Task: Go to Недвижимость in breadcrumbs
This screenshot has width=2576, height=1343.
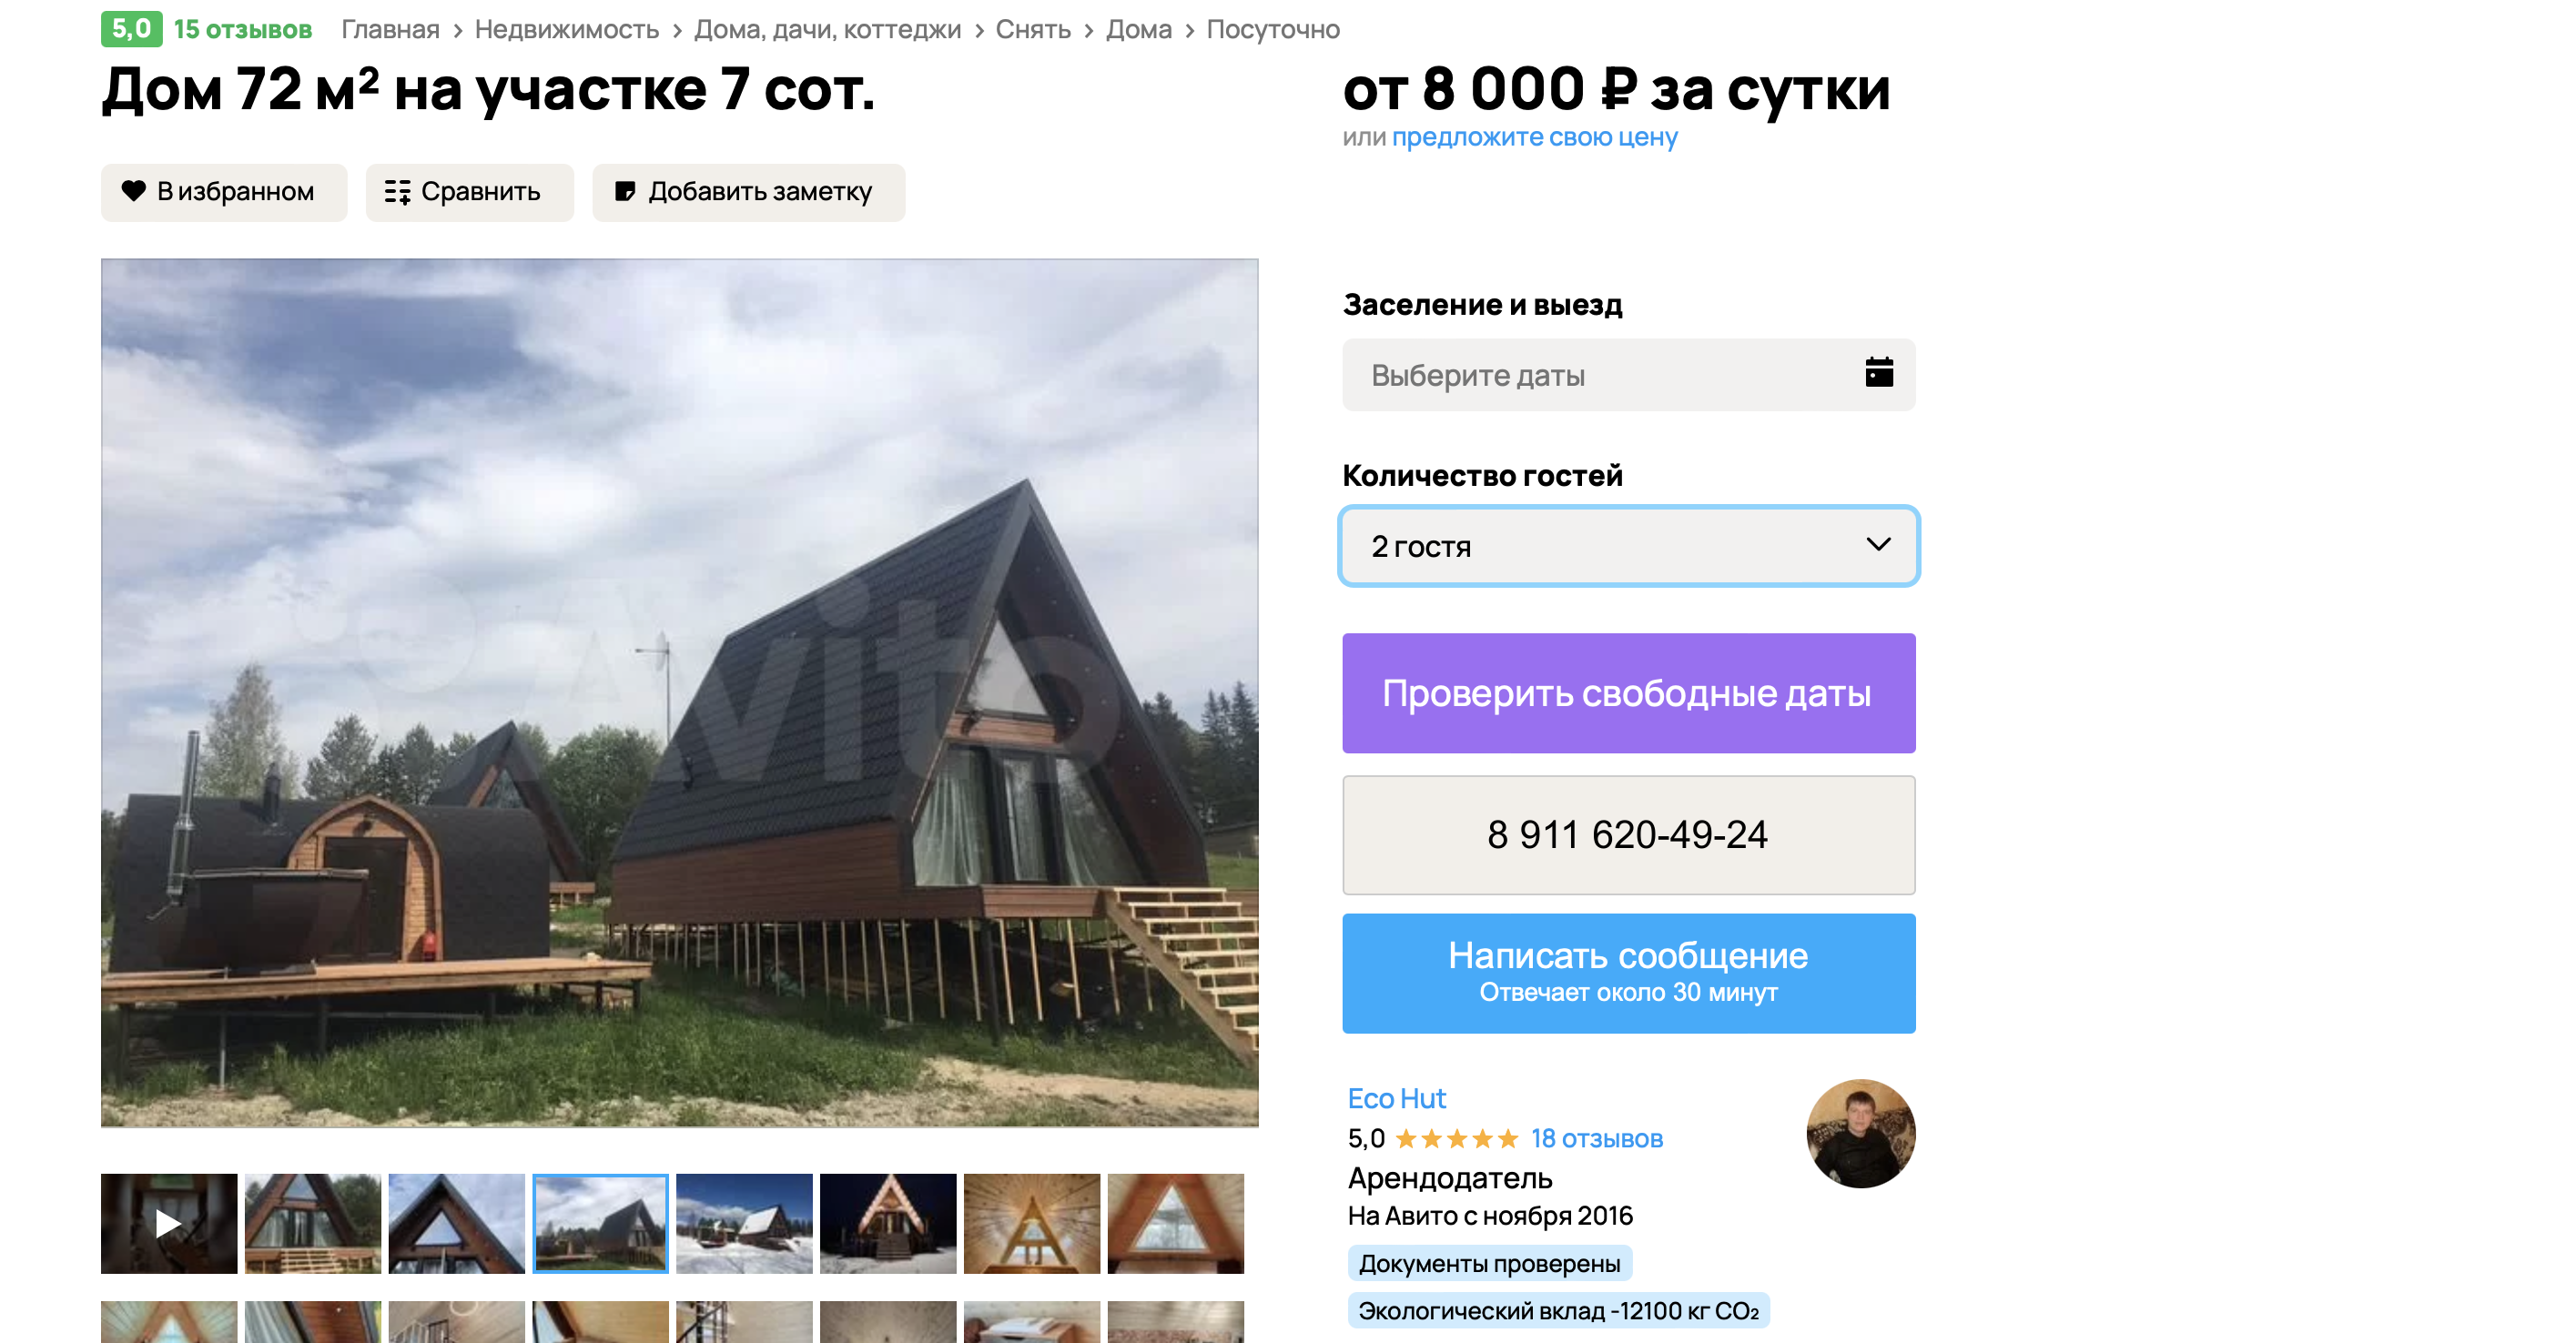Action: click(x=566, y=29)
